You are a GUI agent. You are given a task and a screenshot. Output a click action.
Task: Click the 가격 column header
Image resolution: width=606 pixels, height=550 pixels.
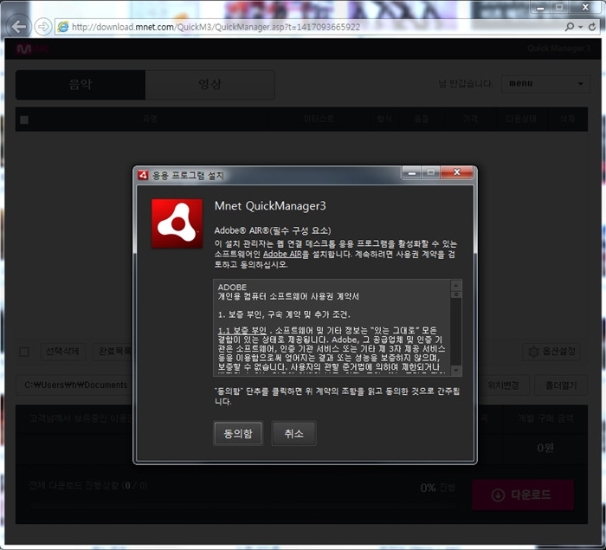[x=470, y=120]
